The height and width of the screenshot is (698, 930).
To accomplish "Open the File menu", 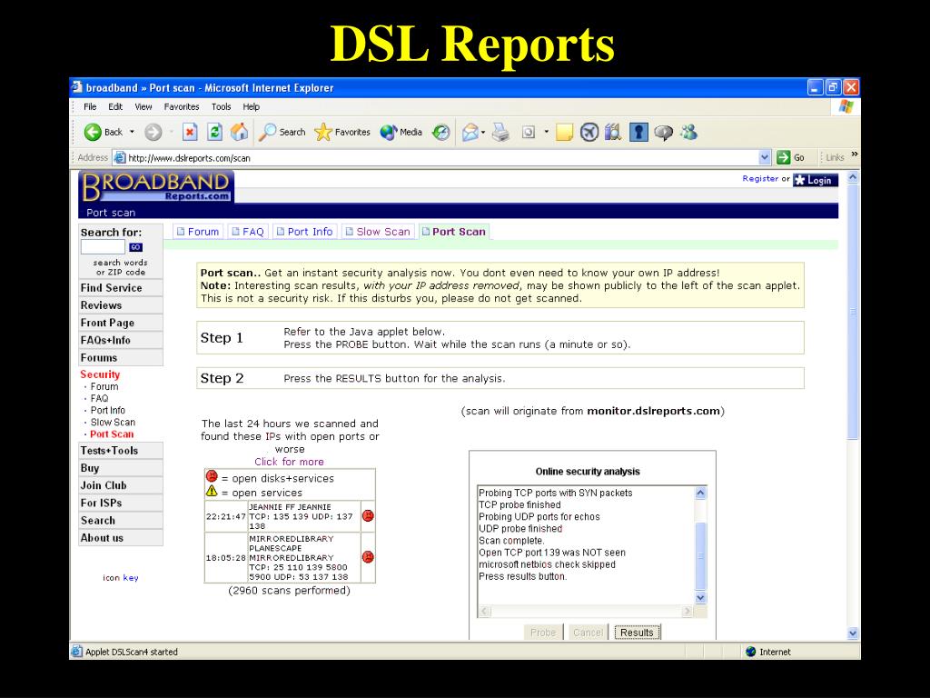I will point(90,107).
